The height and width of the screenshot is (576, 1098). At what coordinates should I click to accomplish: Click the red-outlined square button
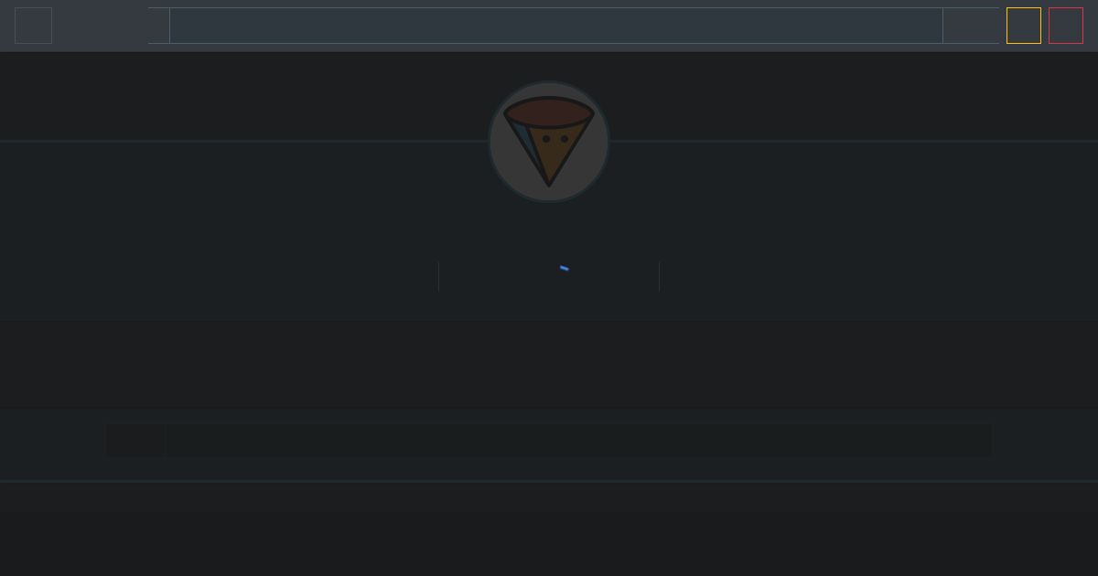click(1066, 26)
